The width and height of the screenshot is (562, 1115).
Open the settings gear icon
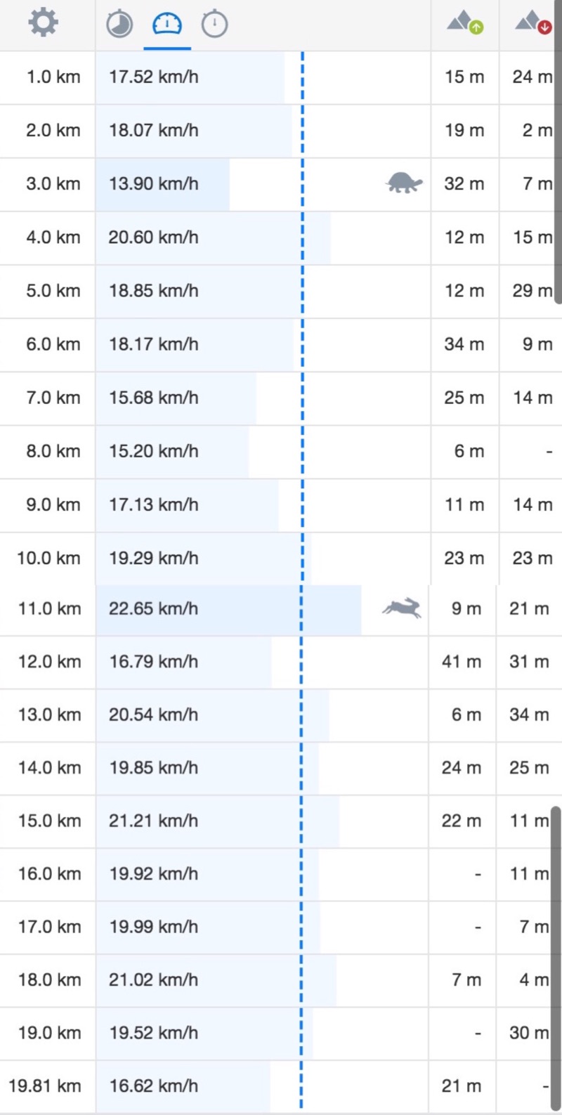click(x=43, y=23)
